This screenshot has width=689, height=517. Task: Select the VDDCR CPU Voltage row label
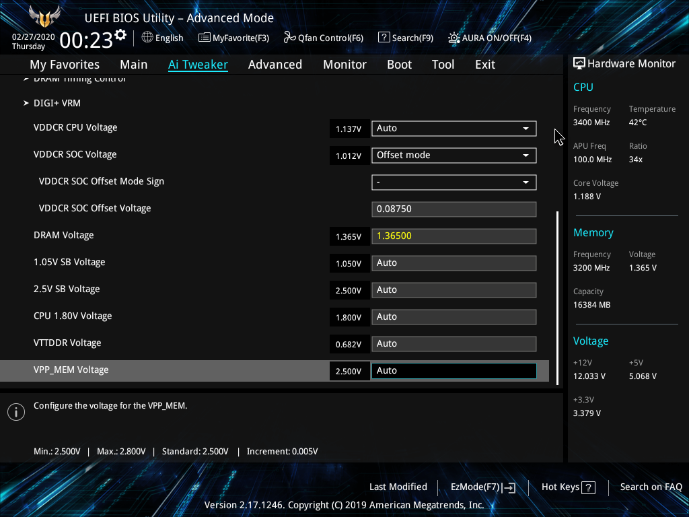(x=75, y=128)
